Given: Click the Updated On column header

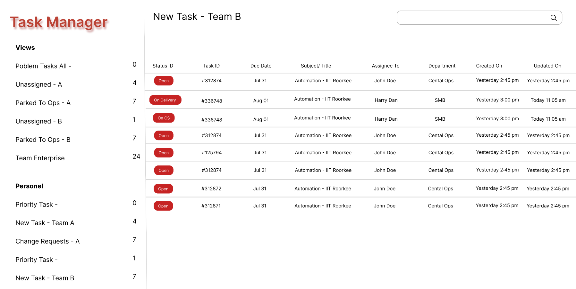Looking at the screenshot, I should click(x=547, y=66).
